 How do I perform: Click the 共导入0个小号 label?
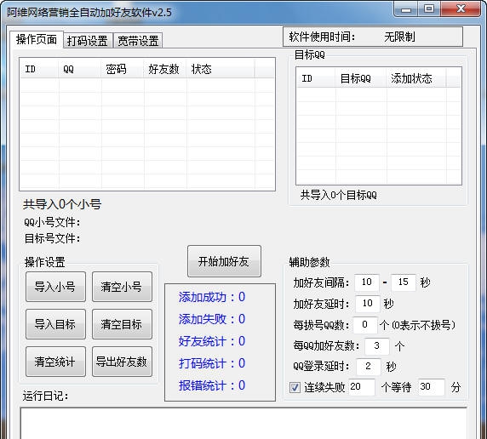click(x=62, y=204)
